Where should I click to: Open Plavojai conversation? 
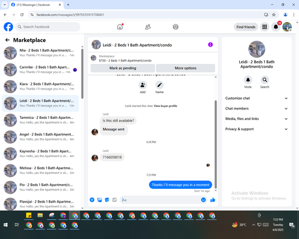tap(40, 204)
